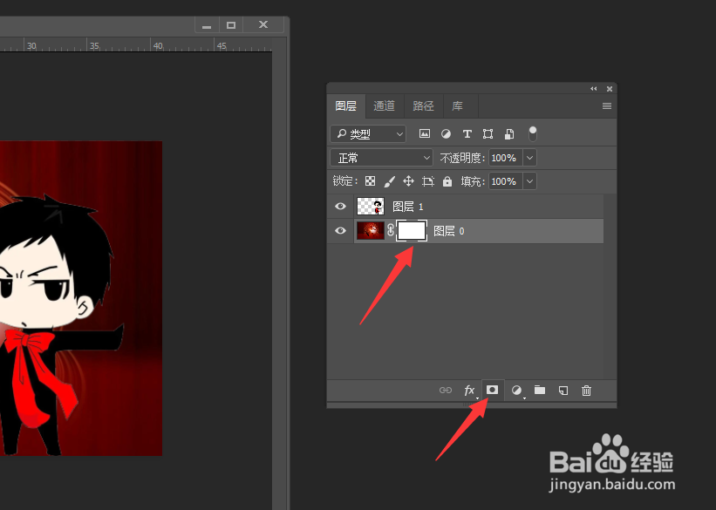
Task: Select 图层 0 image thumbnail
Action: [371, 230]
